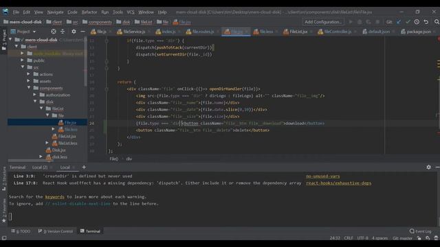The width and height of the screenshot is (440, 247).
Task: Click the Git update project arrow icon
Action: (399, 22)
